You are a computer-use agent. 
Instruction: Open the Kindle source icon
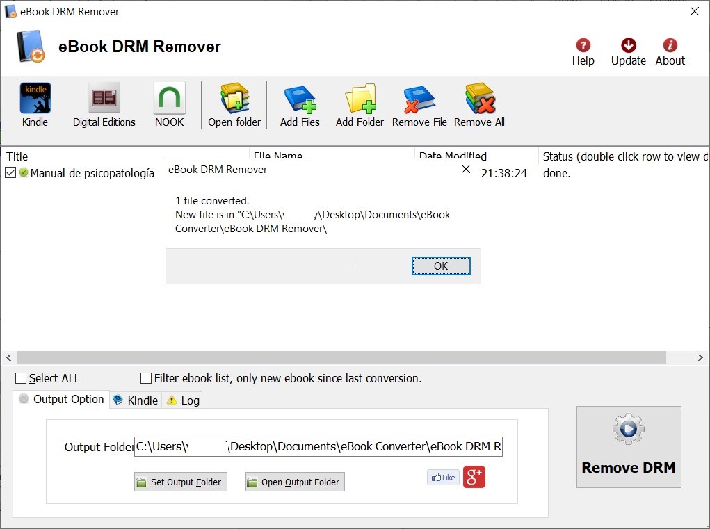point(35,98)
